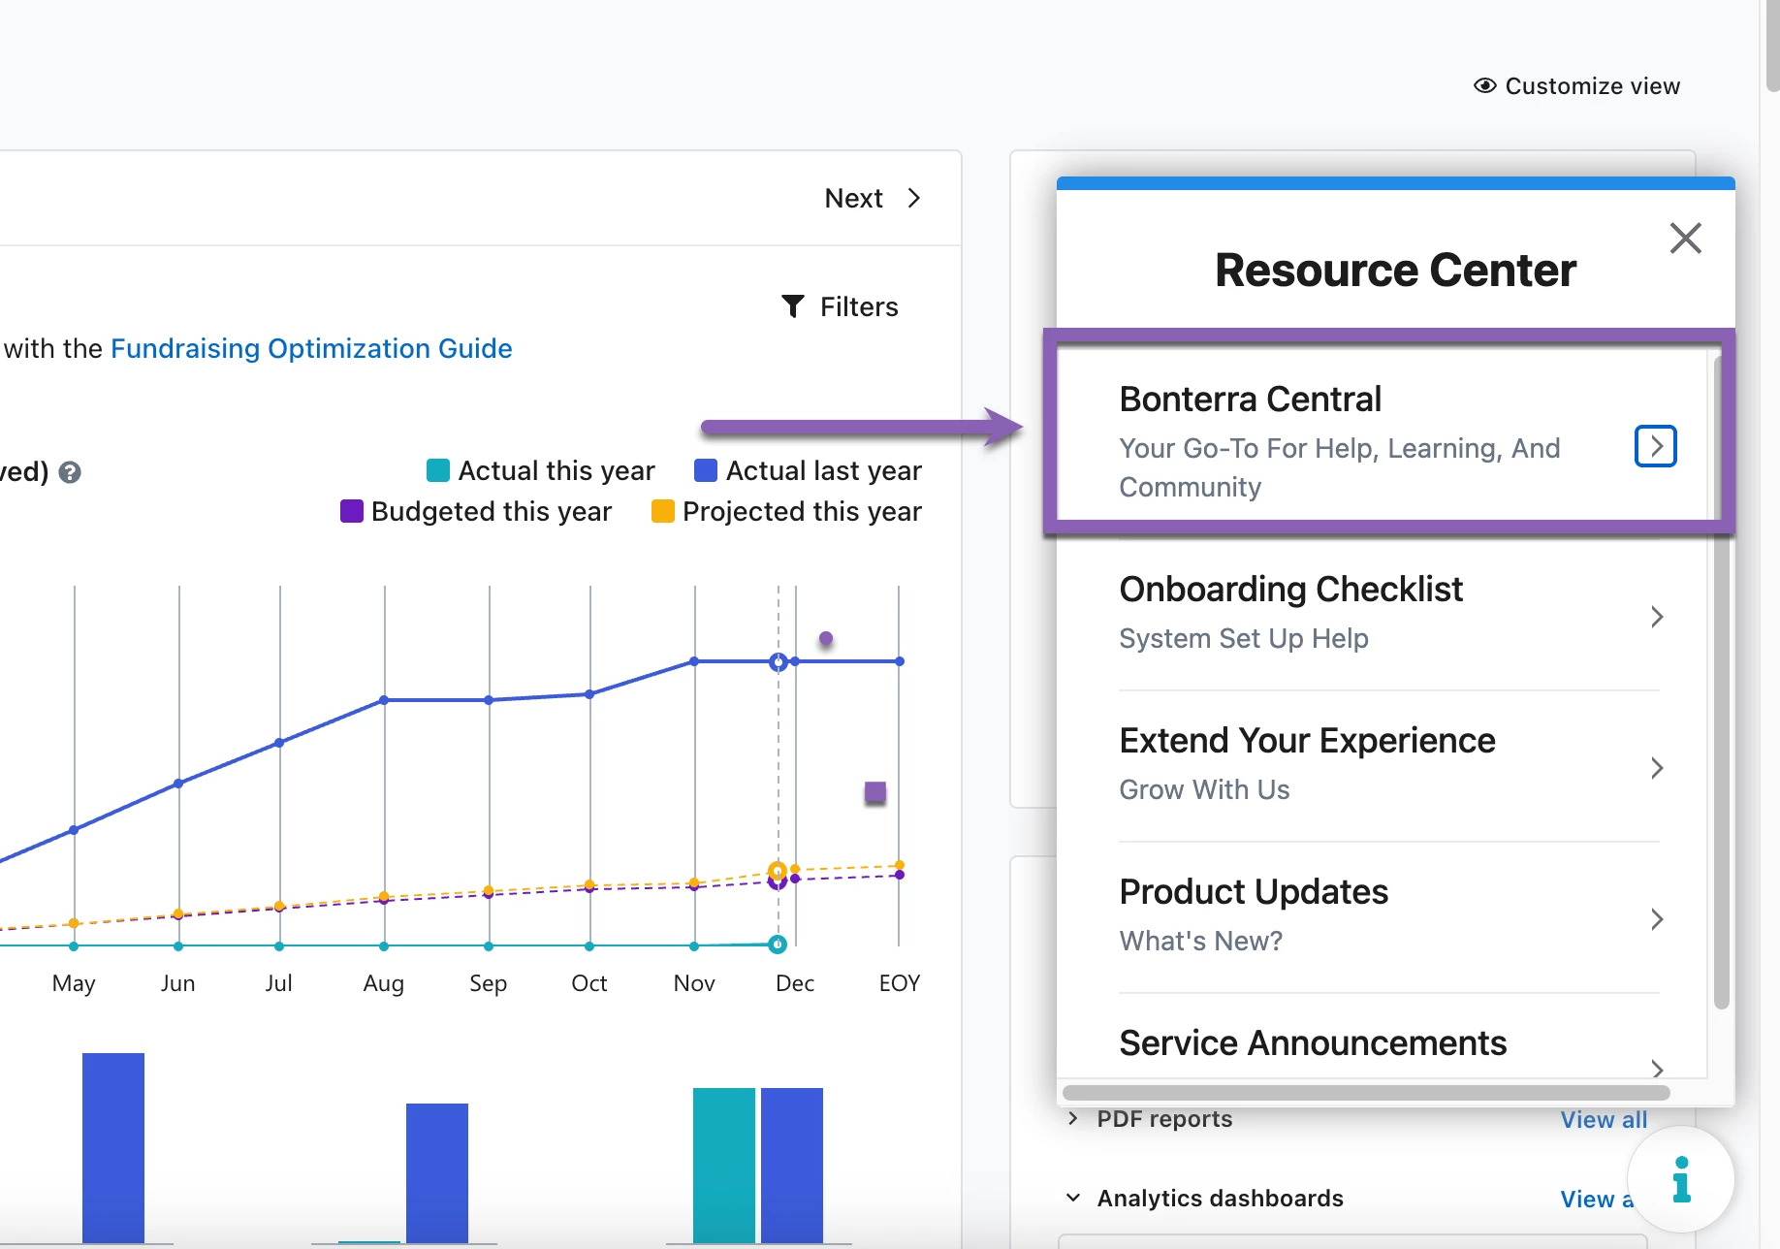
Task: Click the Product Updates chevron
Action: (x=1657, y=919)
